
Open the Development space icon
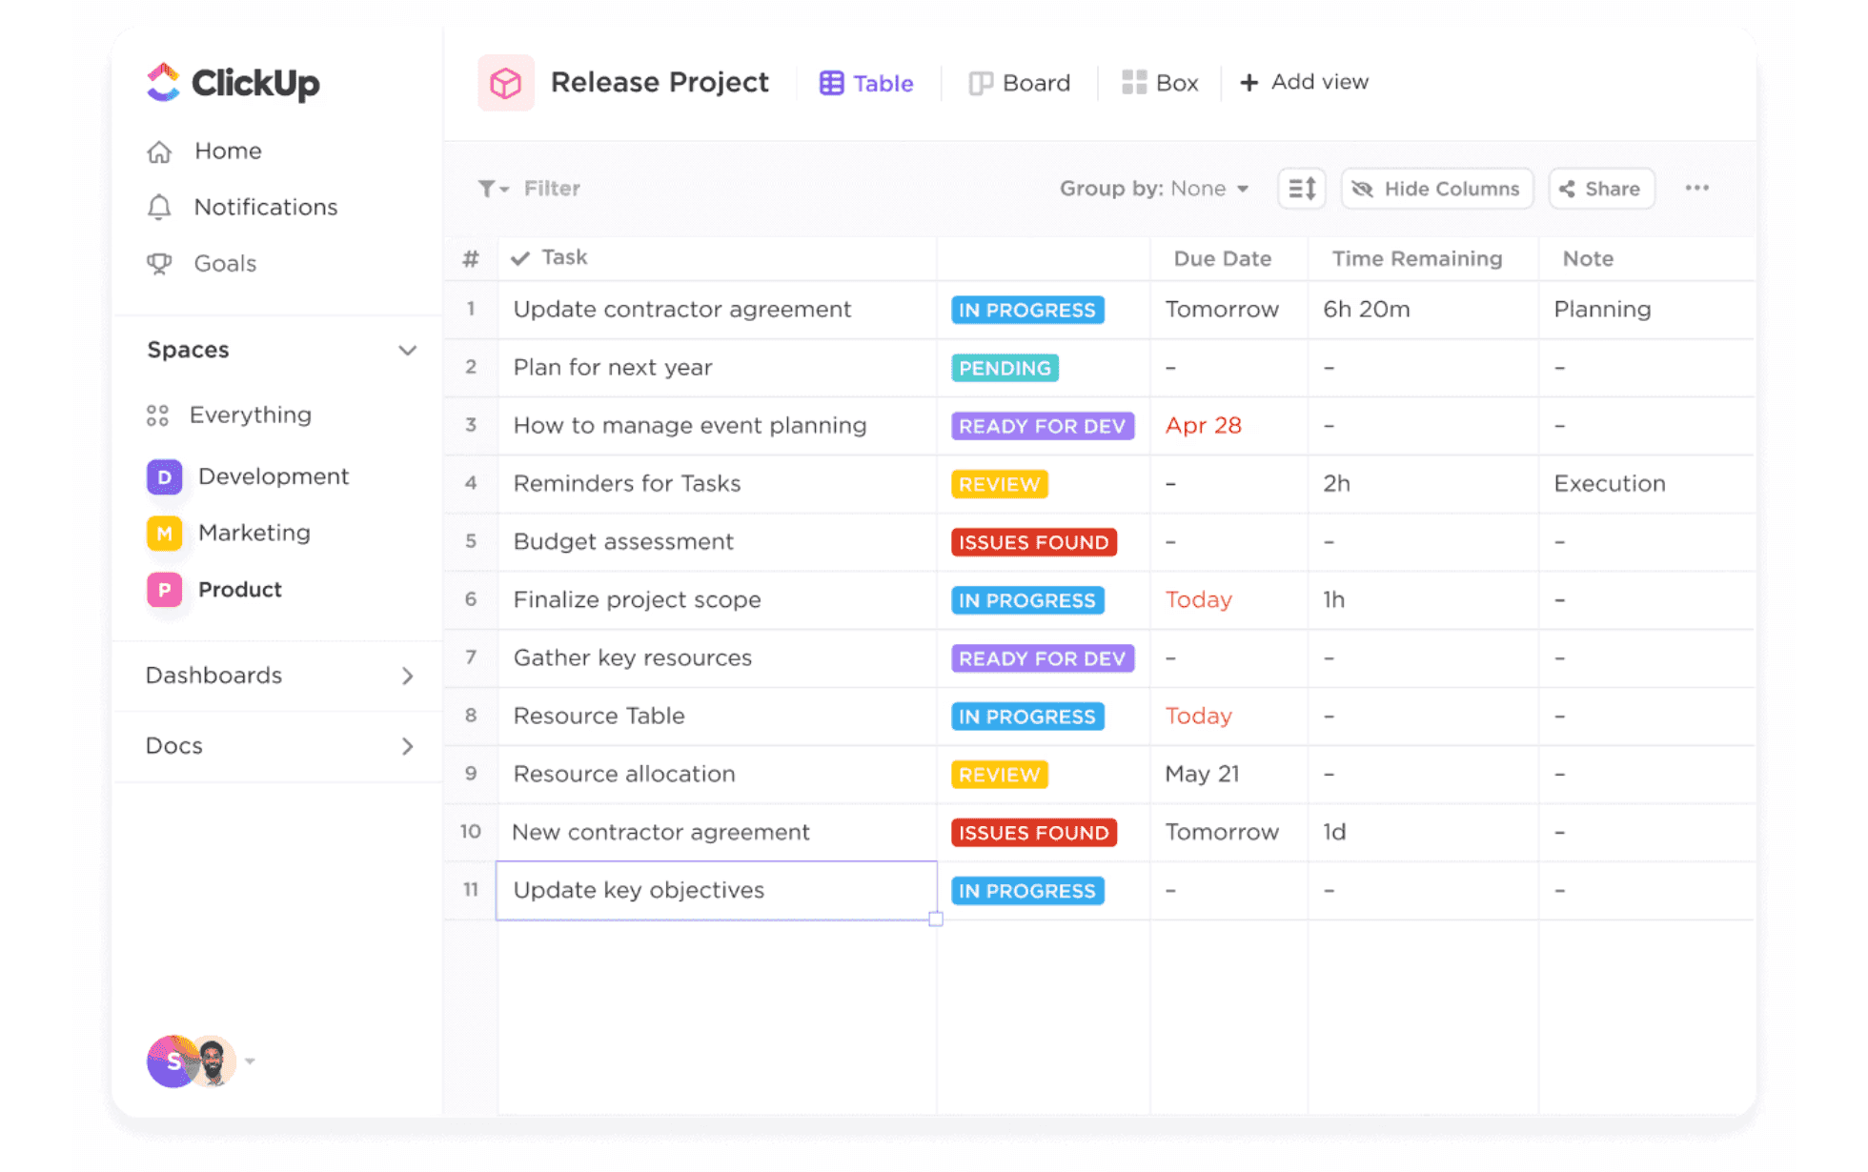pos(164,476)
